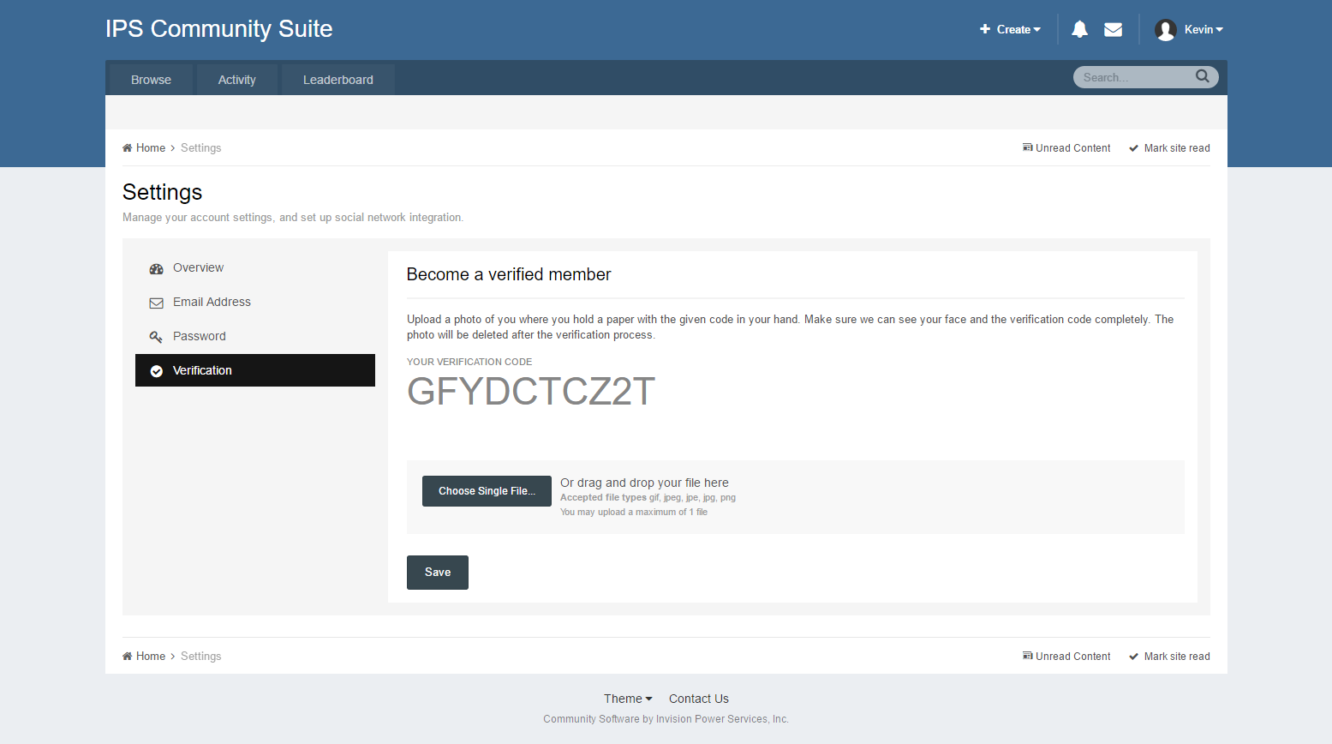Click the envelope icon beside Email Address

tap(156, 302)
